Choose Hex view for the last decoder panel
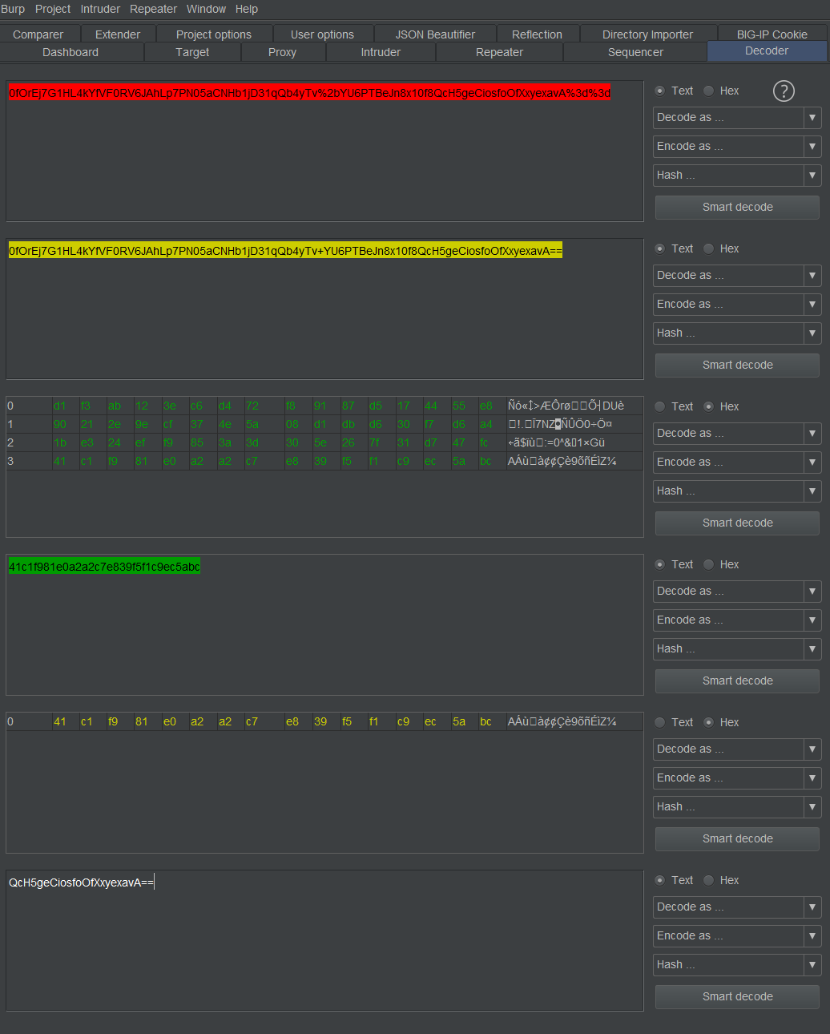The image size is (830, 1034). pyautogui.click(x=708, y=881)
